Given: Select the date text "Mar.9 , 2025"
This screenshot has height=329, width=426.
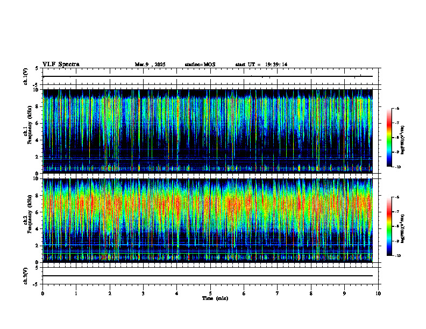Looking at the screenshot, I should point(150,65).
